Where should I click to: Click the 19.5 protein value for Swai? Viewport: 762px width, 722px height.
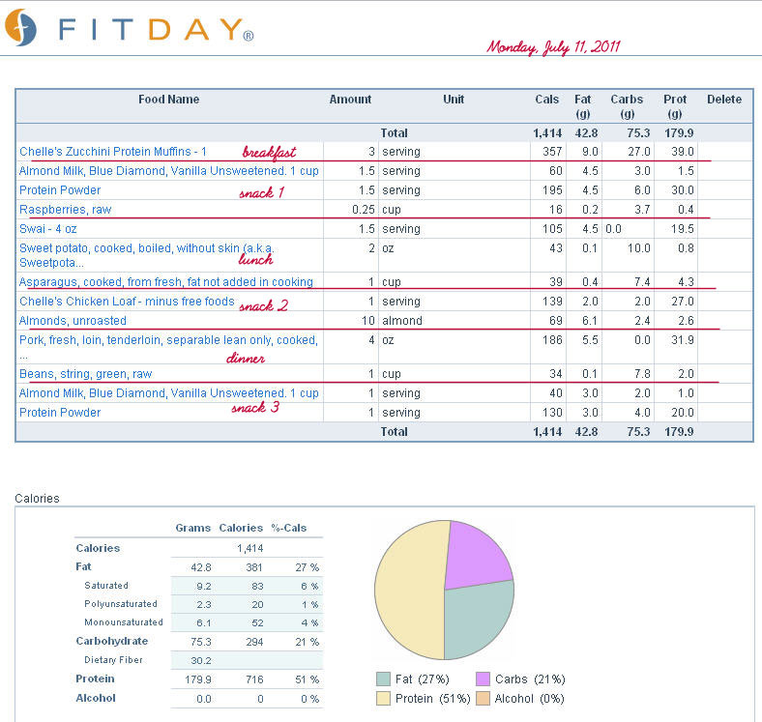tap(683, 229)
